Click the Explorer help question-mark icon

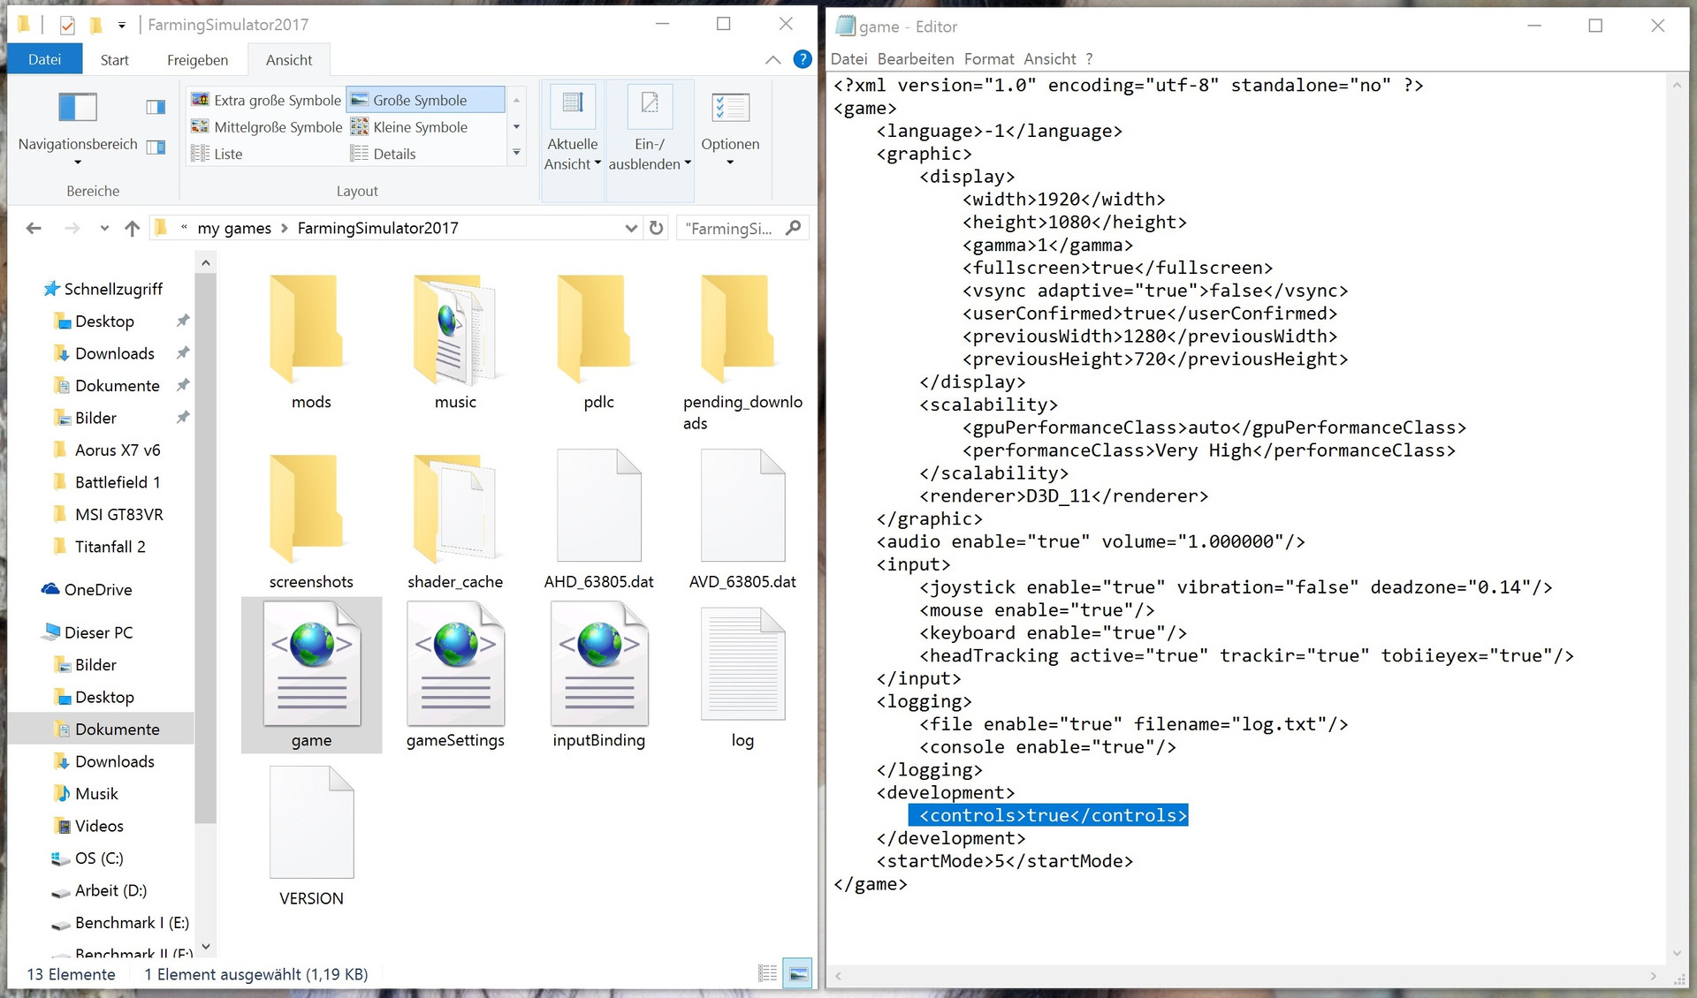[802, 59]
